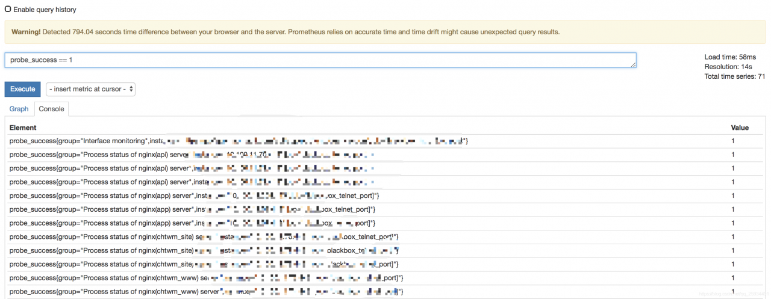The image size is (771, 299).
Task: Click the Total time series: 71 text
Action: point(735,76)
